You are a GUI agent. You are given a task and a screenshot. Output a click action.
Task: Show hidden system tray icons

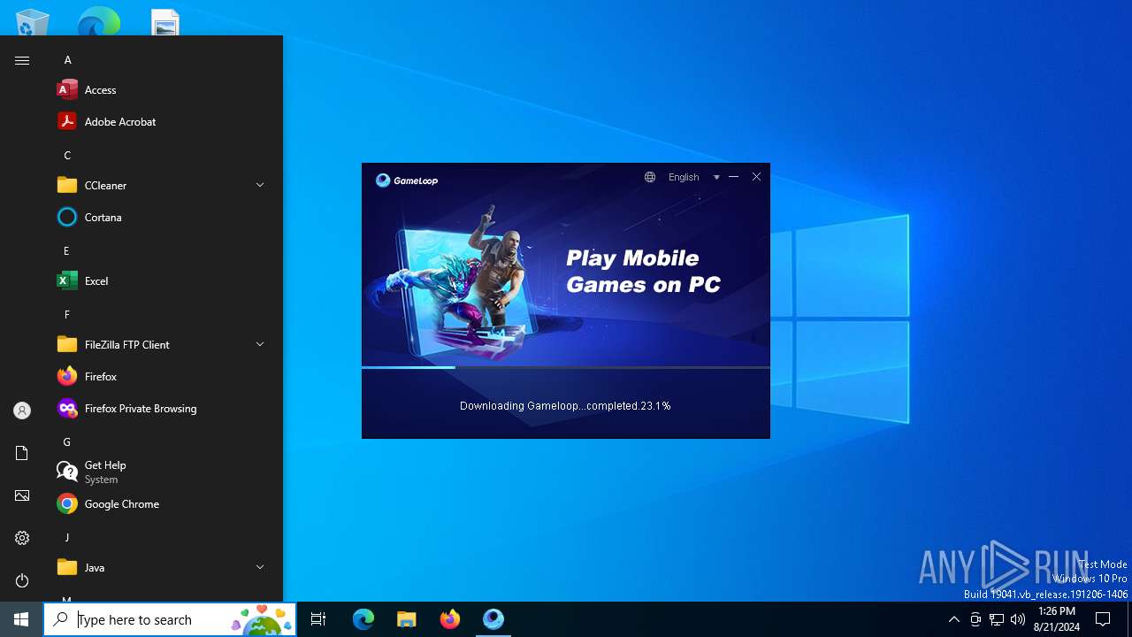[953, 619]
